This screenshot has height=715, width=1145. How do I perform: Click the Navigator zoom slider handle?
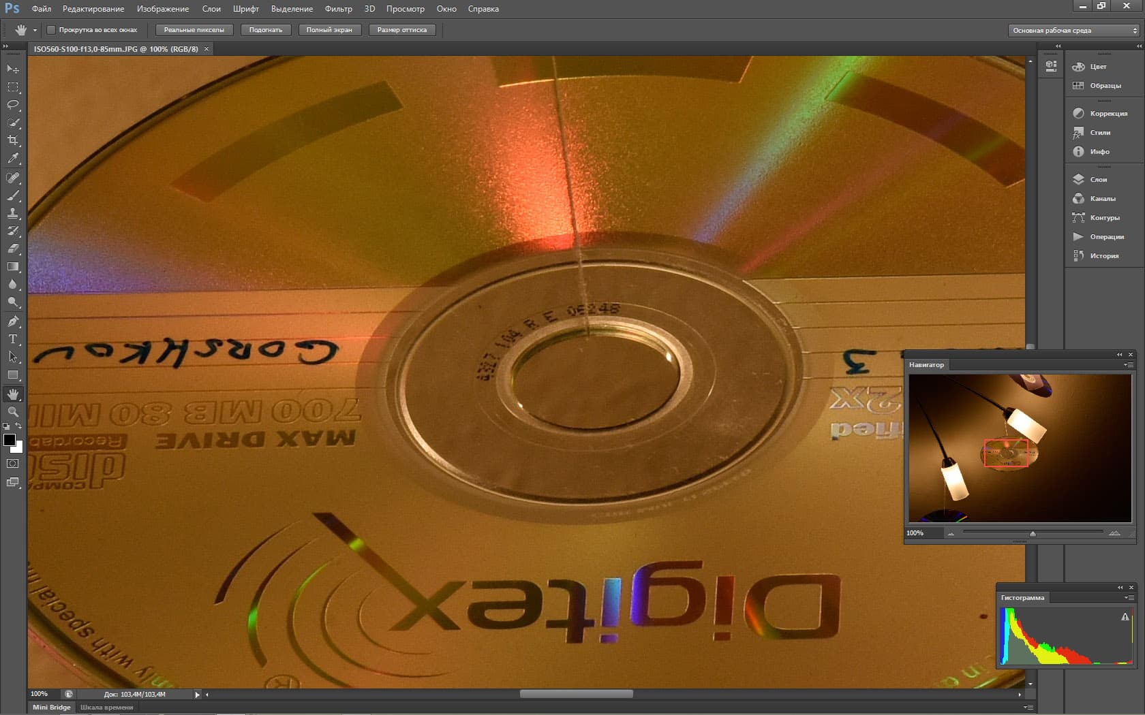coord(1033,534)
